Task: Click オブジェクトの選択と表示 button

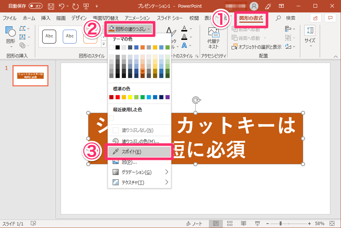Action: (257, 47)
